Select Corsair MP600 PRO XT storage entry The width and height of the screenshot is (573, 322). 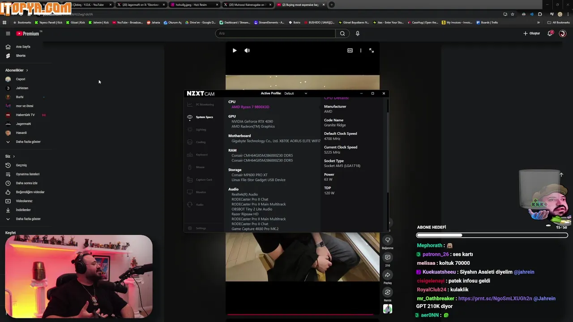249,175
